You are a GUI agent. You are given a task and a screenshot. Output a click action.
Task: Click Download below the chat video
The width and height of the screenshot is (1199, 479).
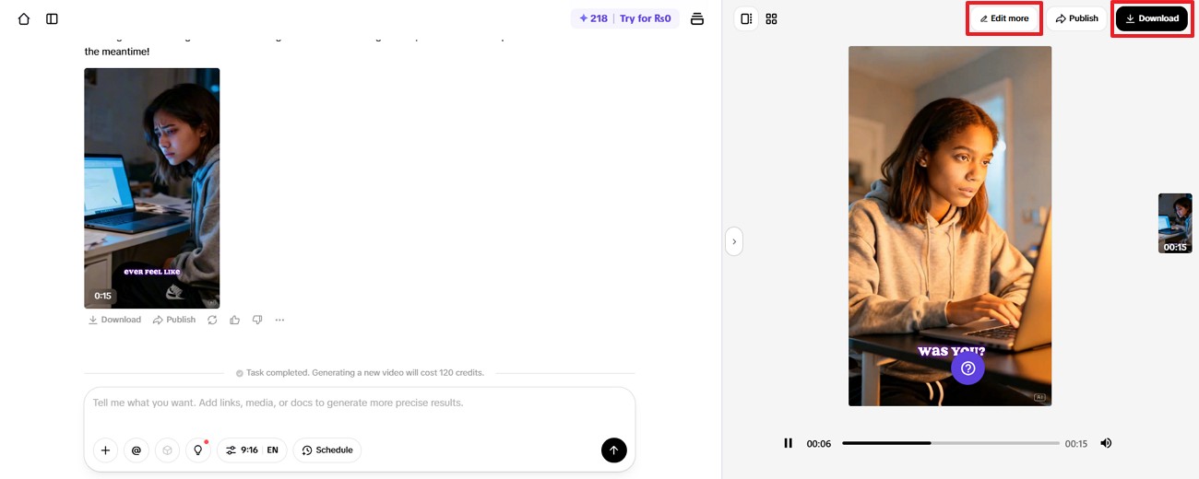pyautogui.click(x=114, y=320)
